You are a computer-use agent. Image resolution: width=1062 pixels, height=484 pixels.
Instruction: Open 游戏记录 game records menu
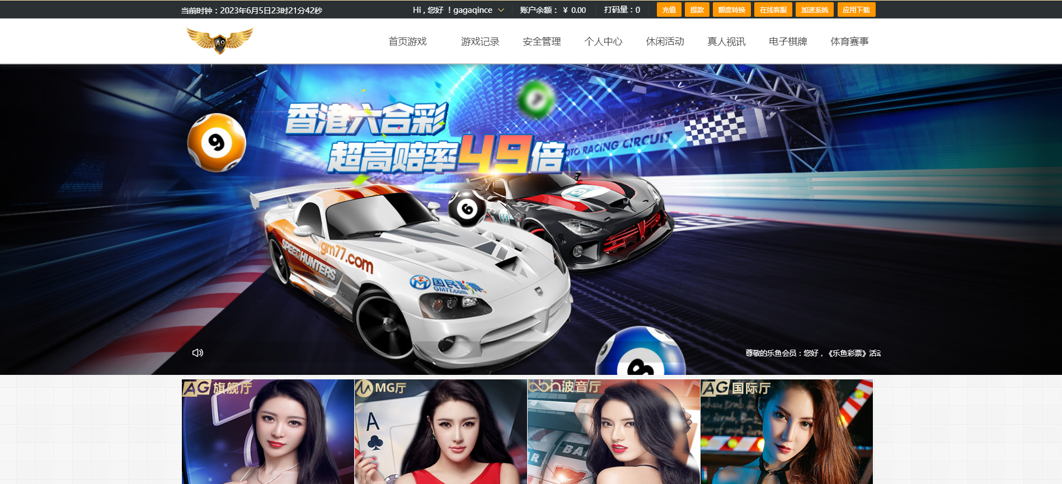pos(480,41)
